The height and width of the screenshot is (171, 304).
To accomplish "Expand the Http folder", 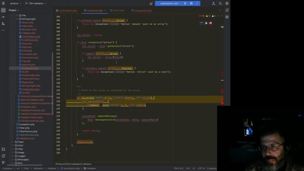I will pos(13,149).
